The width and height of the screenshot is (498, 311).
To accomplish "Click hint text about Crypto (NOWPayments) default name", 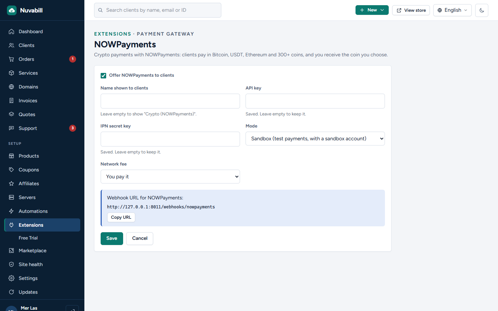I will [x=148, y=114].
